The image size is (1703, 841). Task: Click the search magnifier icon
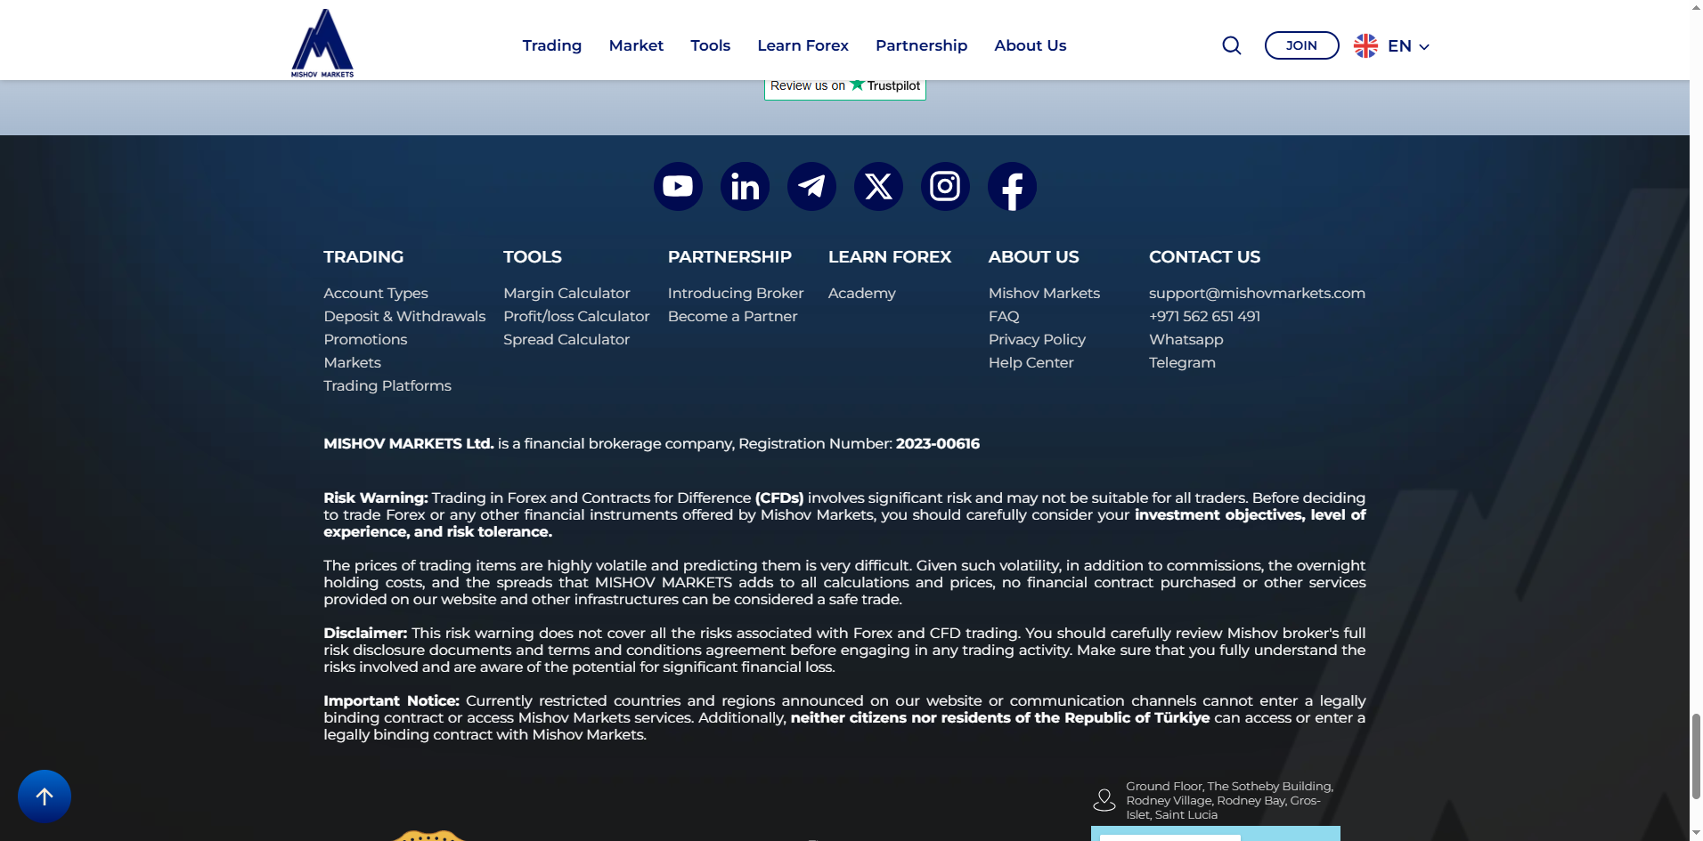1231,45
